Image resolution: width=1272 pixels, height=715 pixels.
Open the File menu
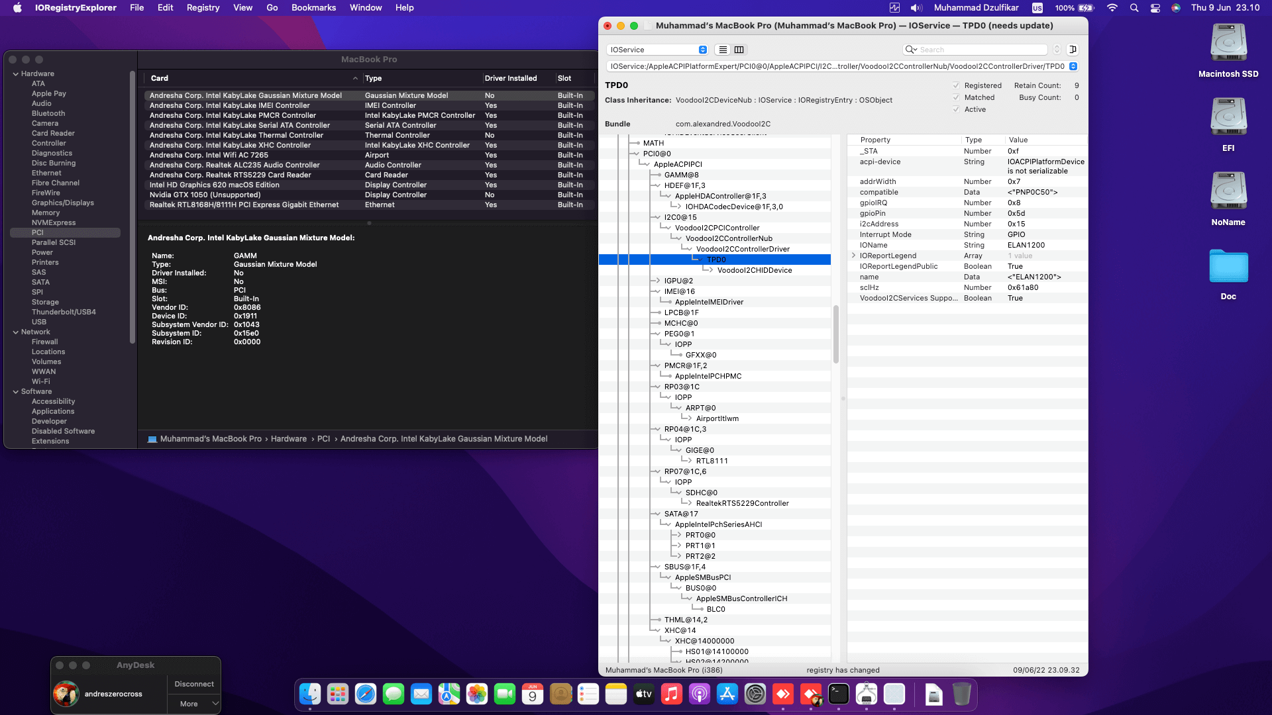[x=137, y=8]
